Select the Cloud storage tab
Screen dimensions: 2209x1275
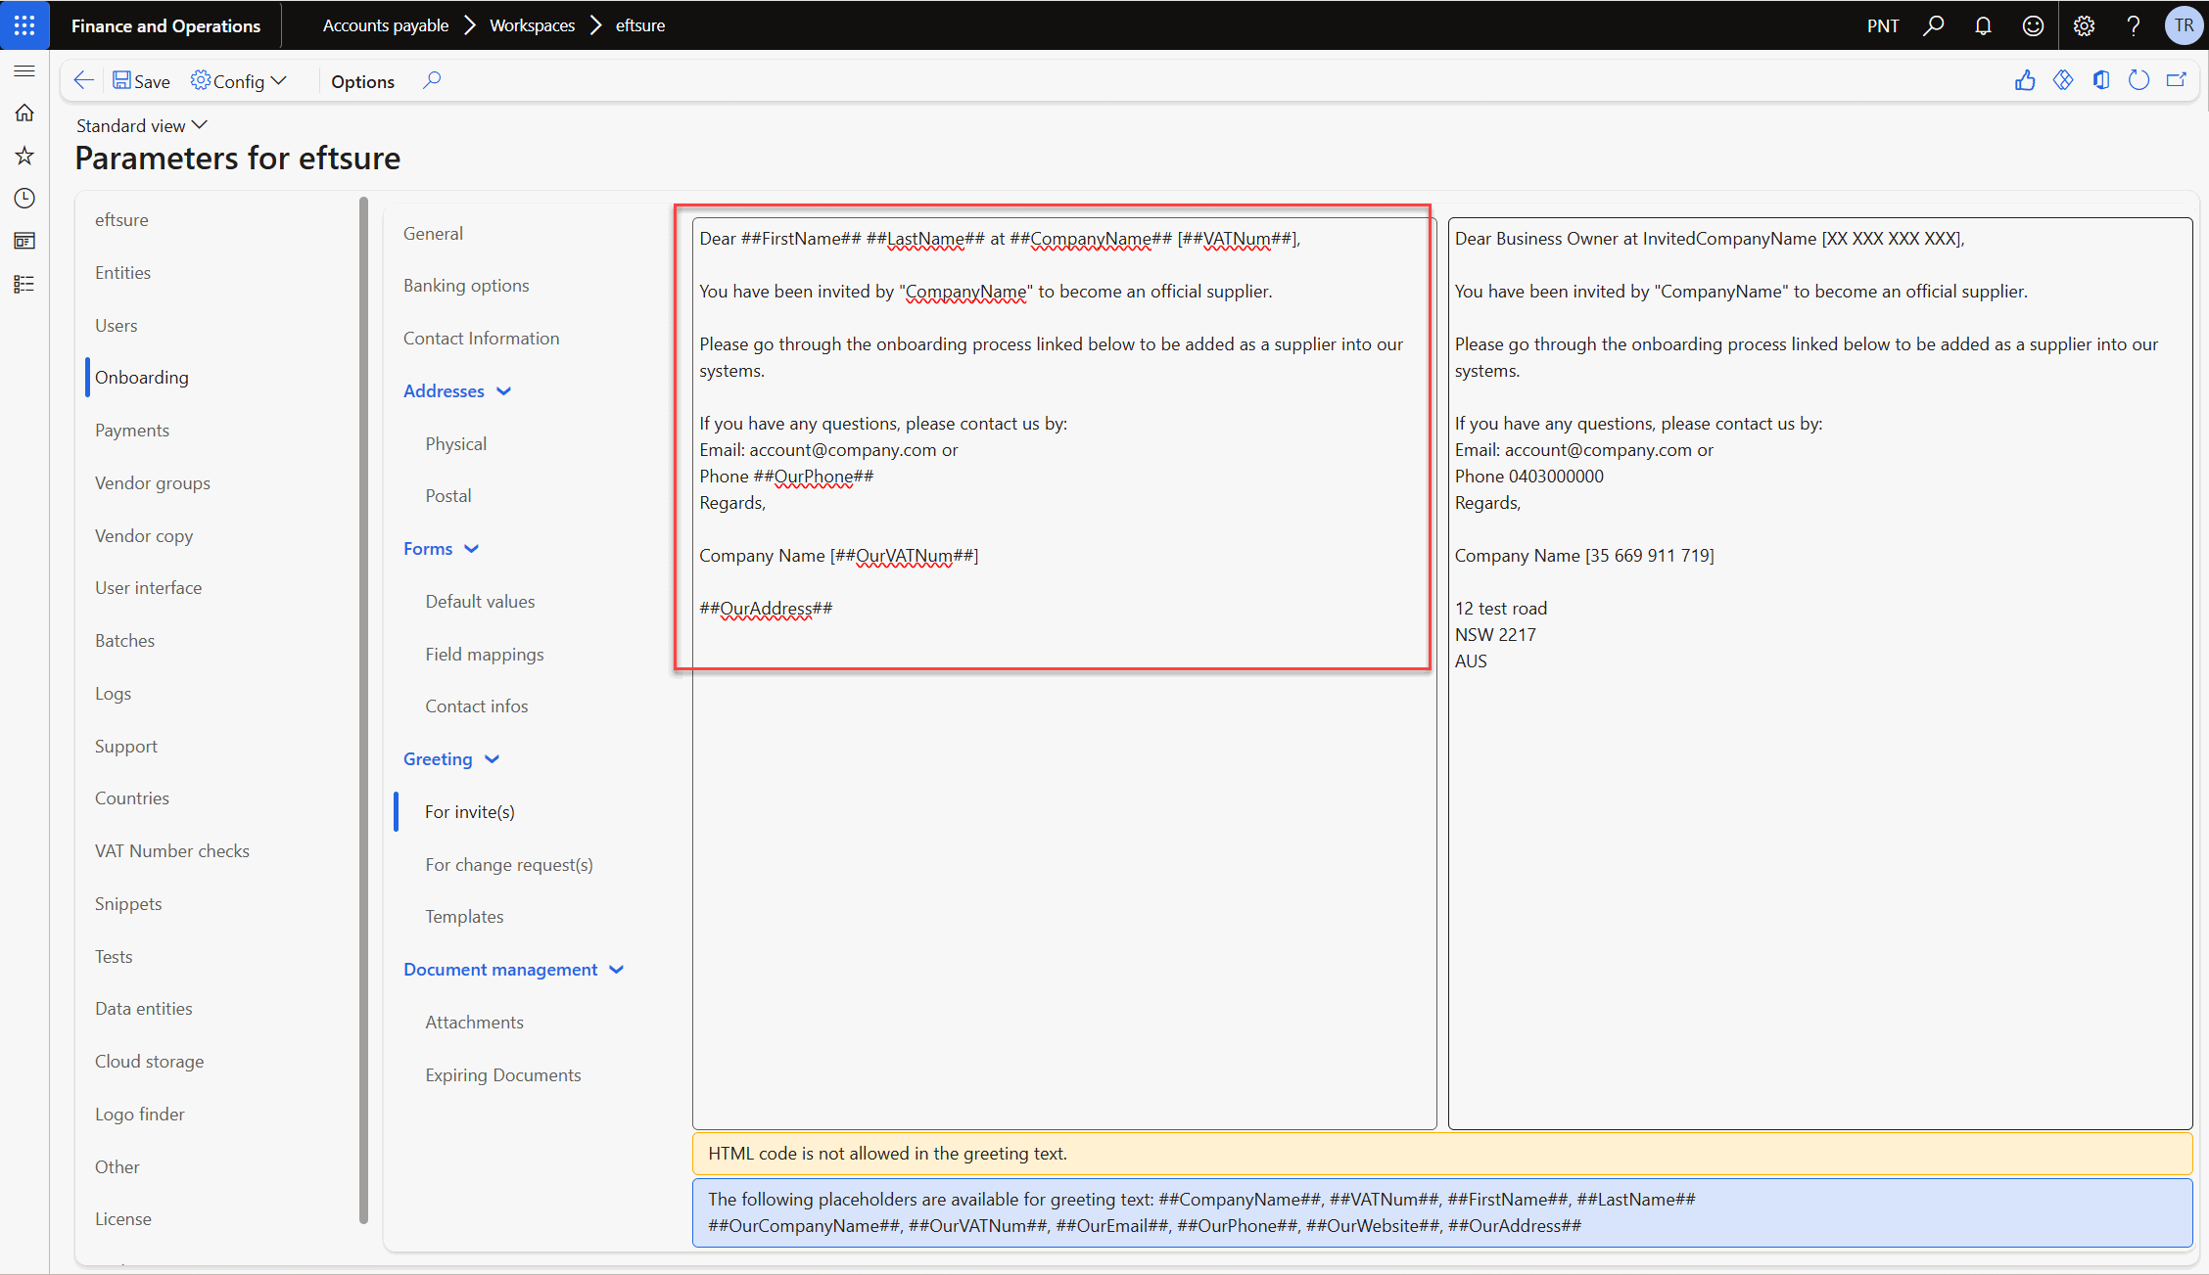pos(150,1062)
